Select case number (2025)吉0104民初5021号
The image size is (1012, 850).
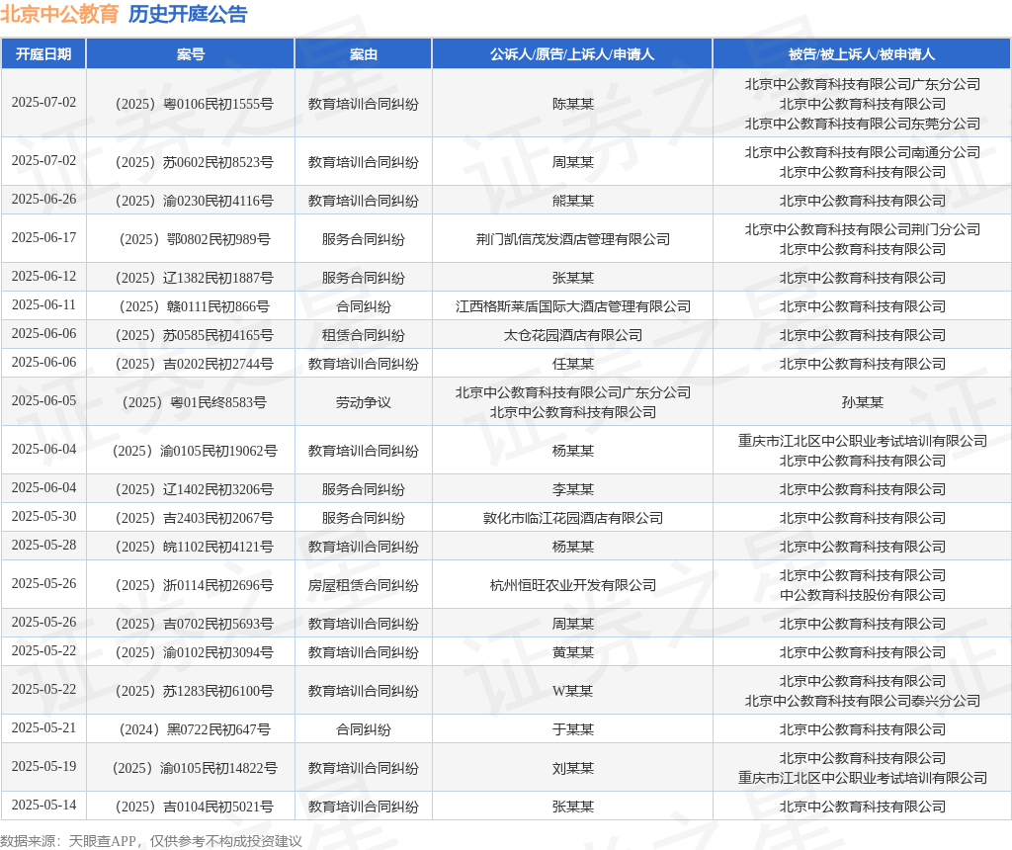195,807
